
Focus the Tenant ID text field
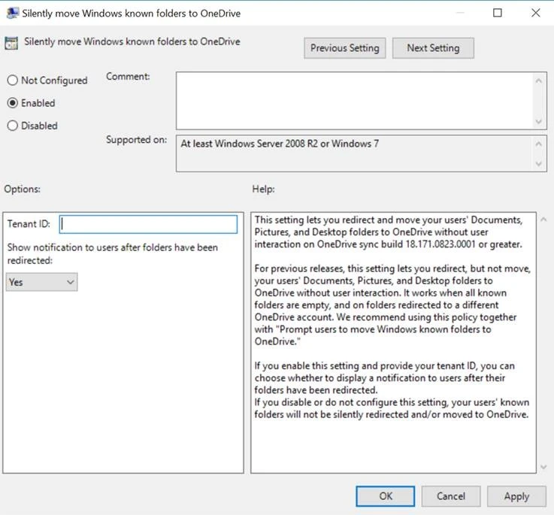(x=148, y=224)
